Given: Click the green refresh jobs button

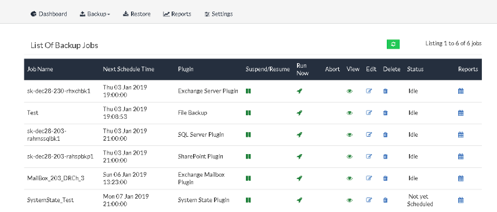Looking at the screenshot, I should click(x=393, y=44).
